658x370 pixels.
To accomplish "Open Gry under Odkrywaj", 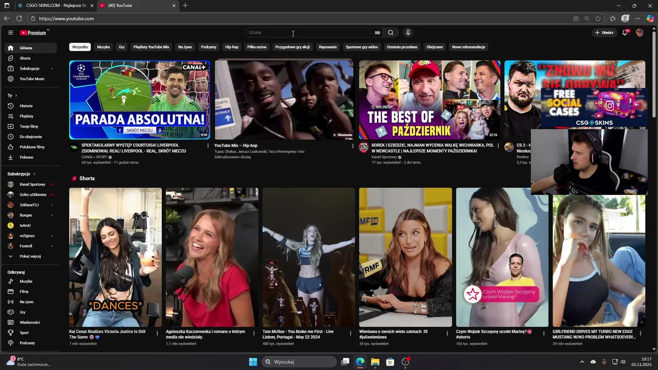I will coord(31,312).
